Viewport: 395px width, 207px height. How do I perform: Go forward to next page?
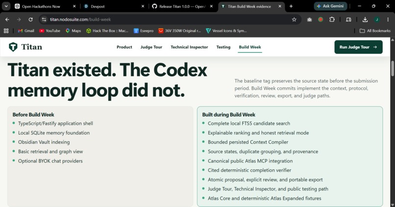pos(19,20)
